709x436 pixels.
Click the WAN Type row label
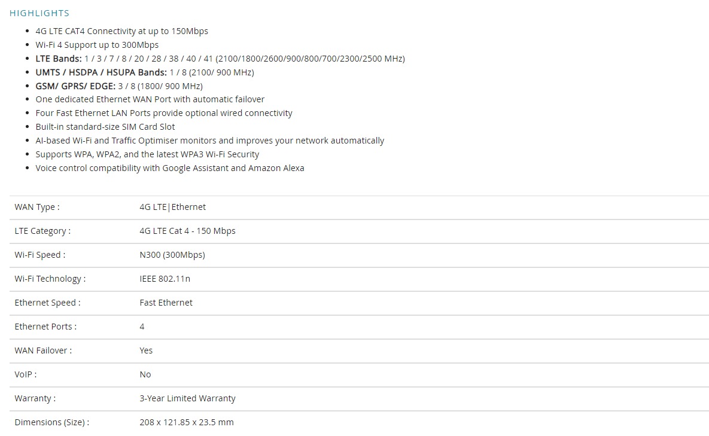(x=37, y=207)
